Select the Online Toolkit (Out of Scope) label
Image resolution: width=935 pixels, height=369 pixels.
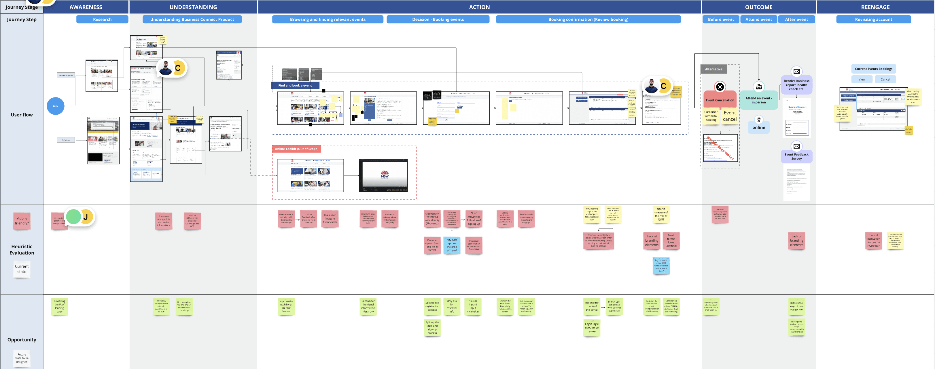tap(296, 149)
